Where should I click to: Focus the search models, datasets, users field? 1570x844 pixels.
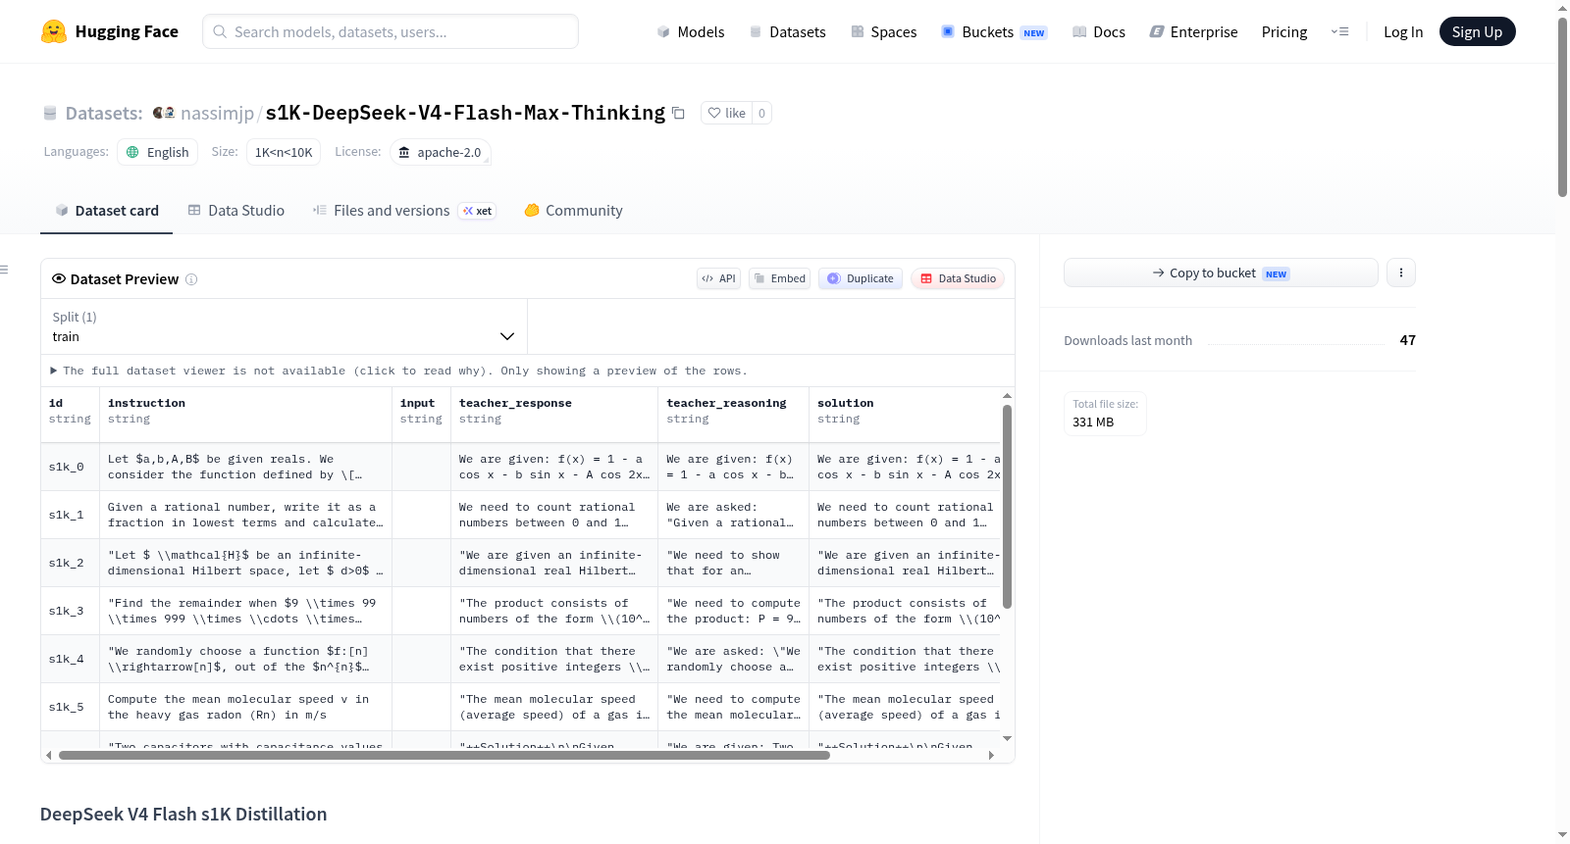click(x=391, y=31)
